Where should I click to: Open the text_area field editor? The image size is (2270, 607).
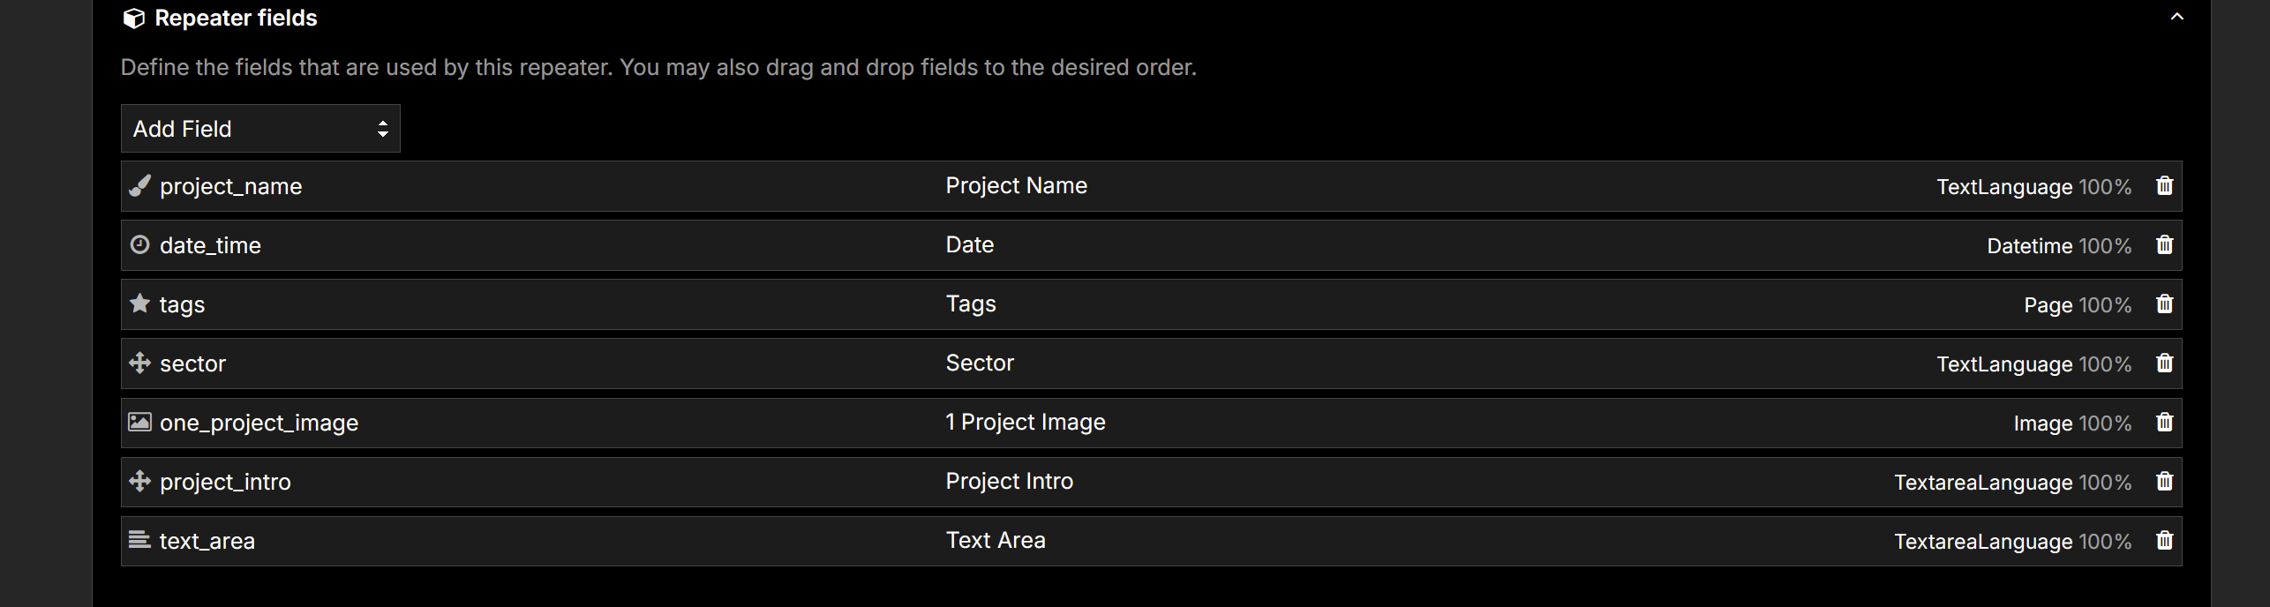point(207,542)
